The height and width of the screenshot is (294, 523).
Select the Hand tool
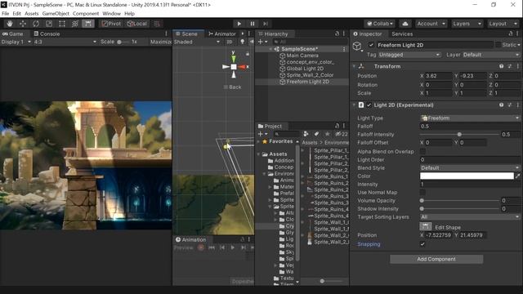pos(10,24)
